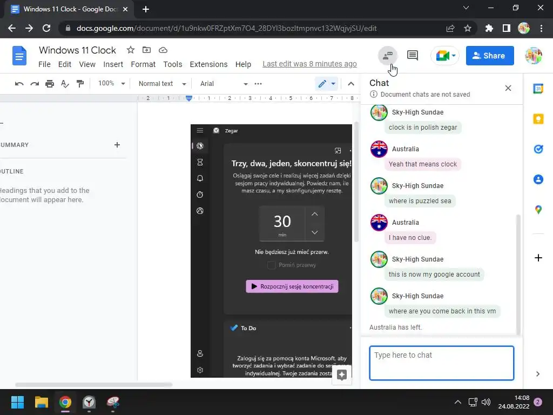Click the horizontal document scrollbar

pos(93,385)
